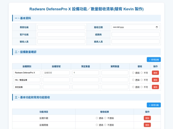
Task: Delete the 設備開機 function row
Action: coord(147,125)
